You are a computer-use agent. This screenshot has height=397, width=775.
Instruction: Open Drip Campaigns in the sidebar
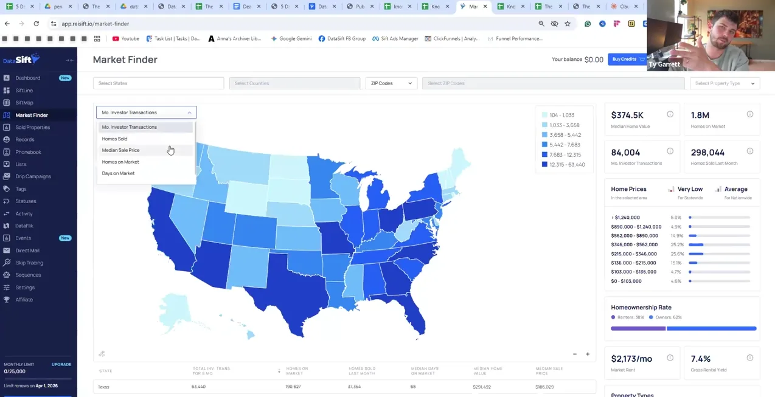coord(33,176)
